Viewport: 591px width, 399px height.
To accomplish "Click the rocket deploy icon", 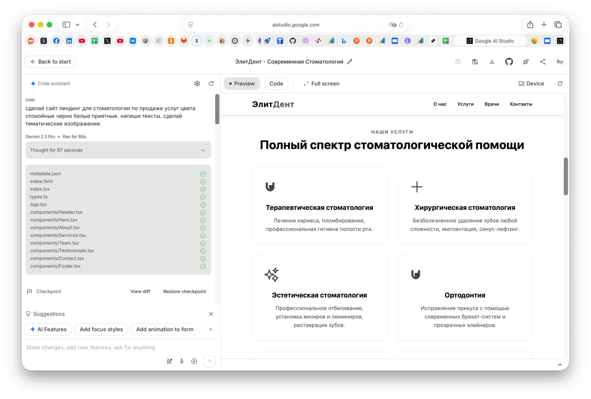I will [525, 62].
